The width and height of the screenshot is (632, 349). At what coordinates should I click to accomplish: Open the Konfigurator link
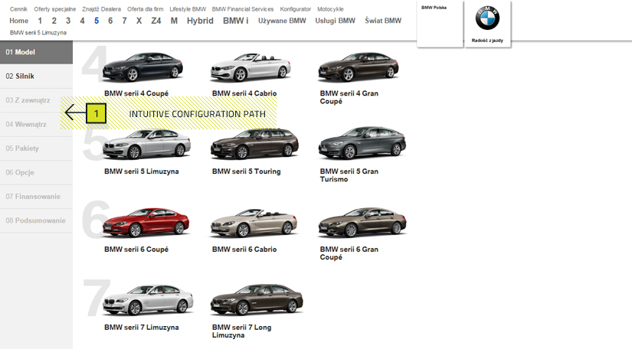[x=296, y=9]
